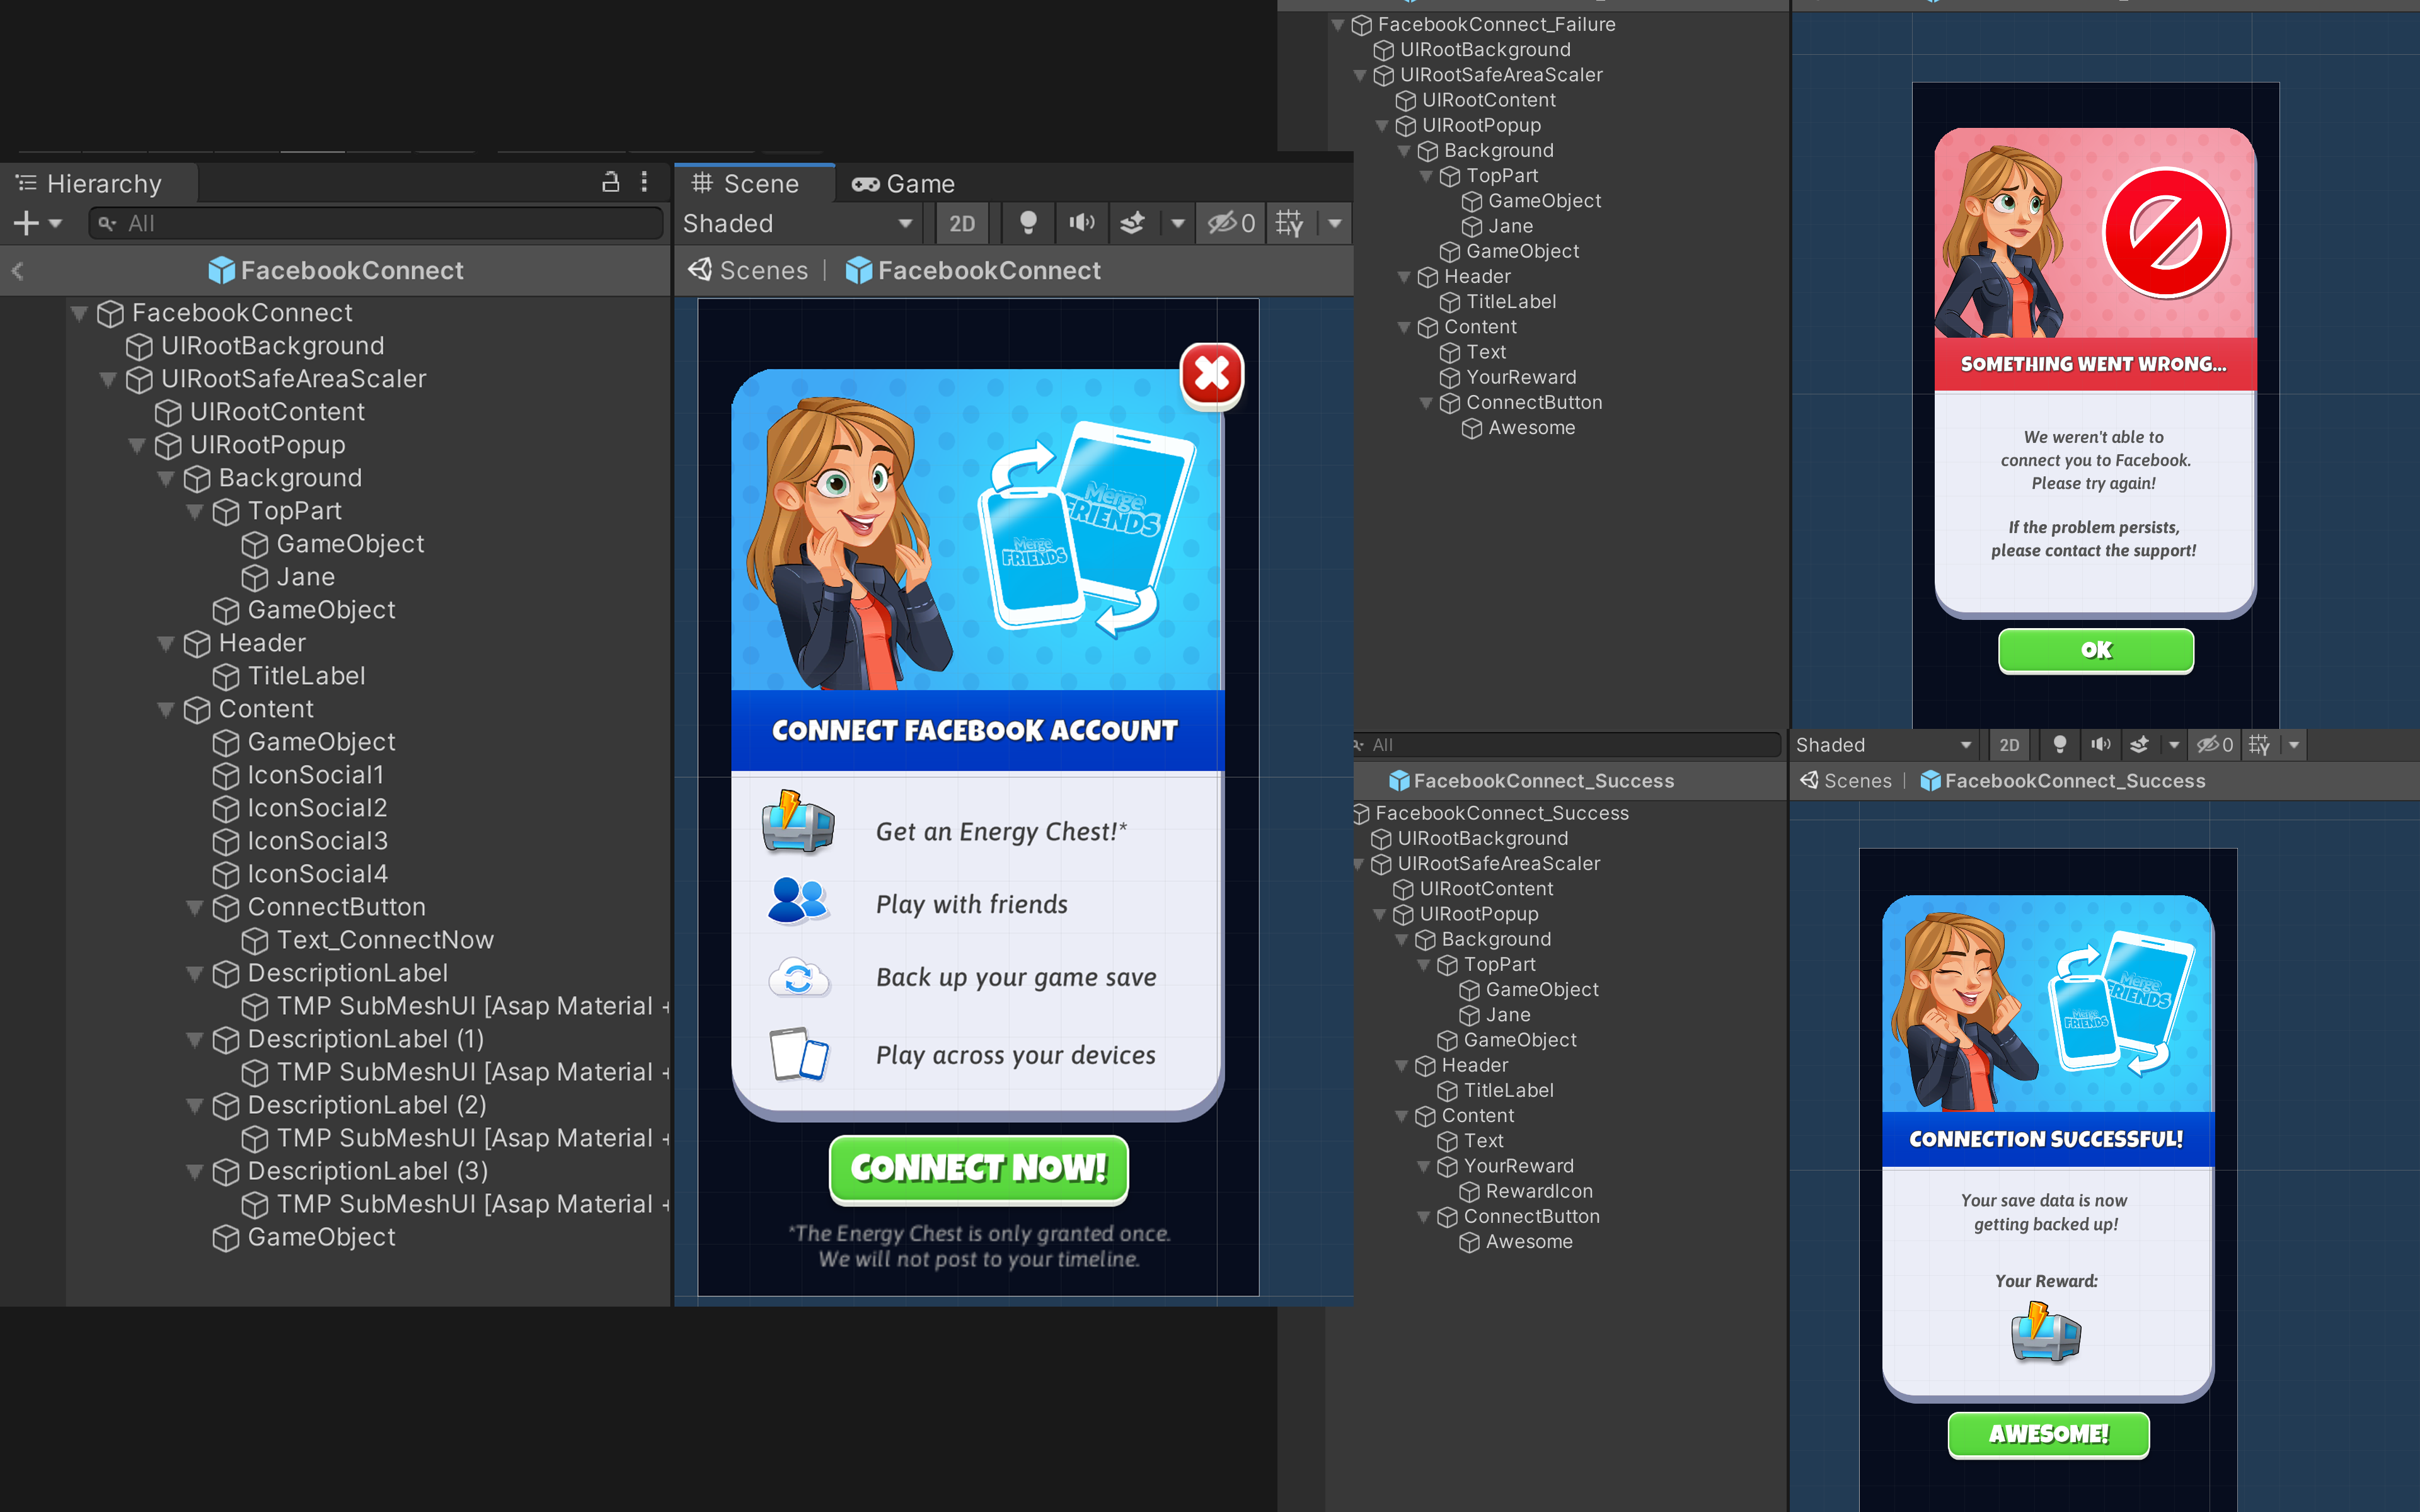Viewport: 2420px width, 1512px height.
Task: Click FacebookConnect prefab cube icon in Hierarchy header
Action: 221,270
